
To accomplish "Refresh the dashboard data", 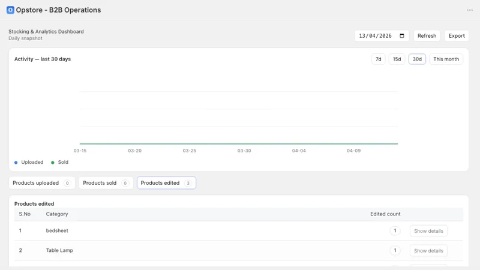I will (427, 36).
